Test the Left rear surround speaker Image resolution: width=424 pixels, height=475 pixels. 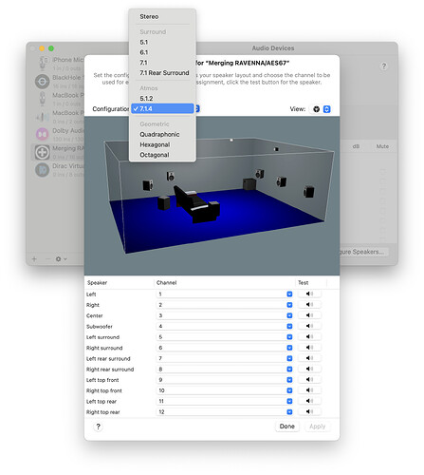pyautogui.click(x=309, y=358)
